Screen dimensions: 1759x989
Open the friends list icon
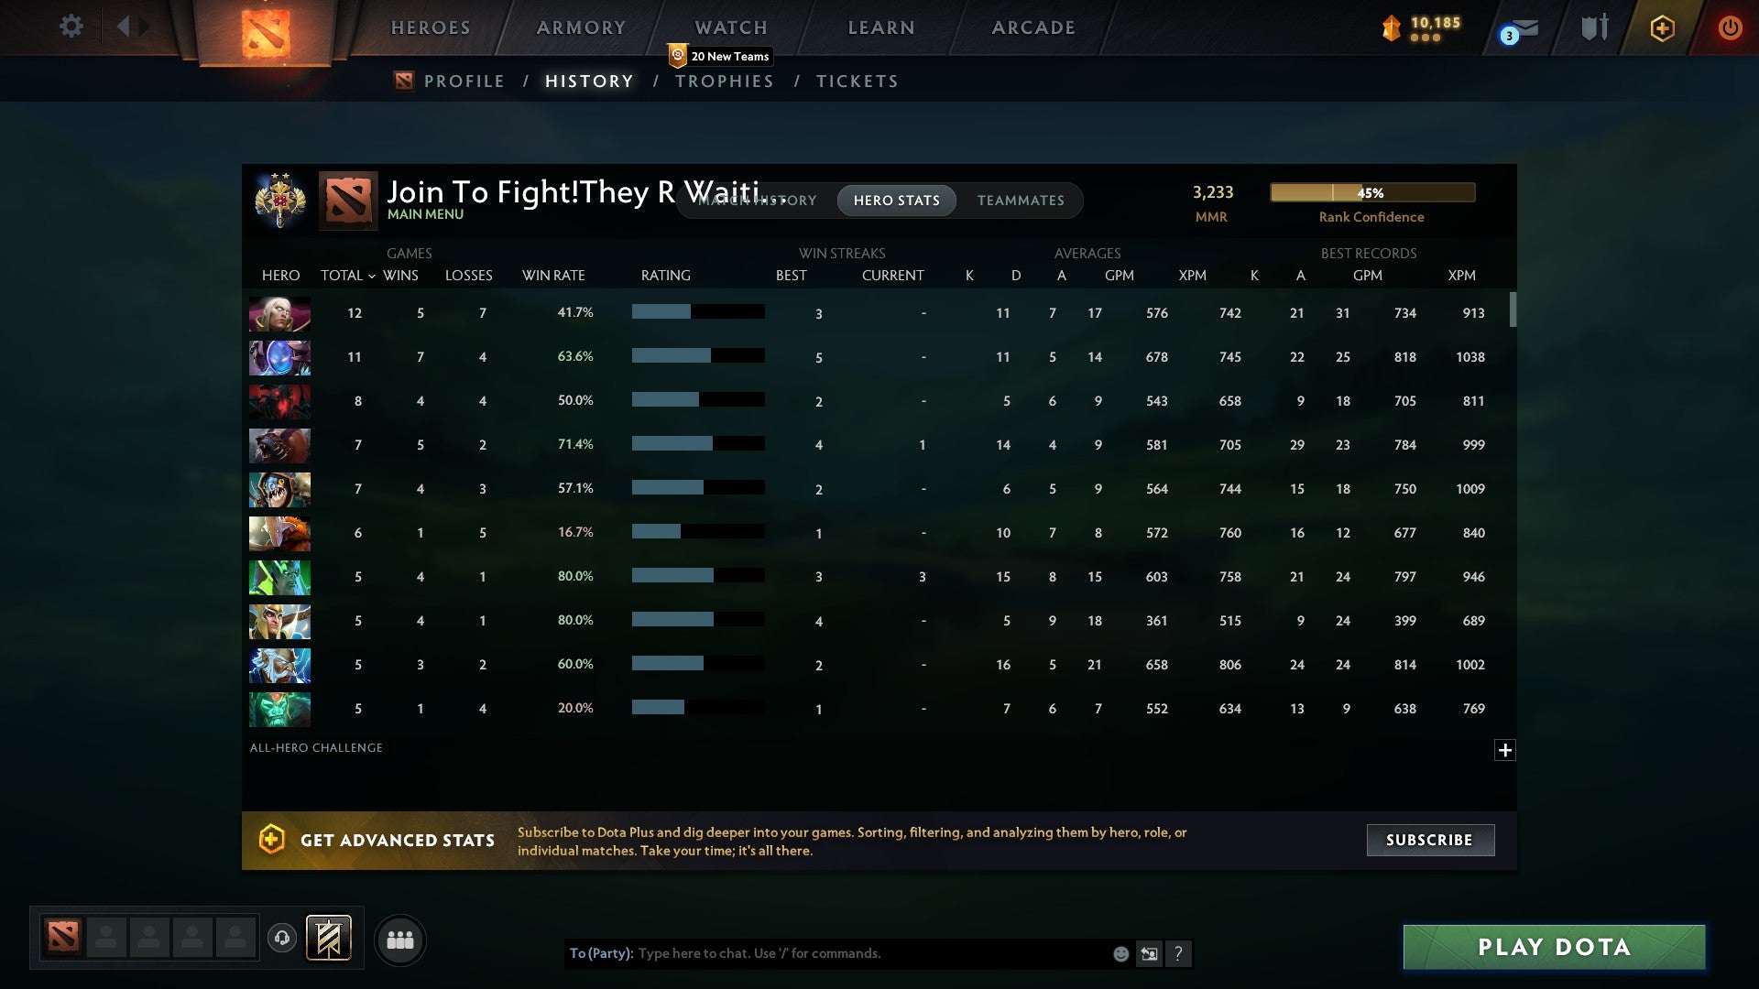tap(400, 940)
